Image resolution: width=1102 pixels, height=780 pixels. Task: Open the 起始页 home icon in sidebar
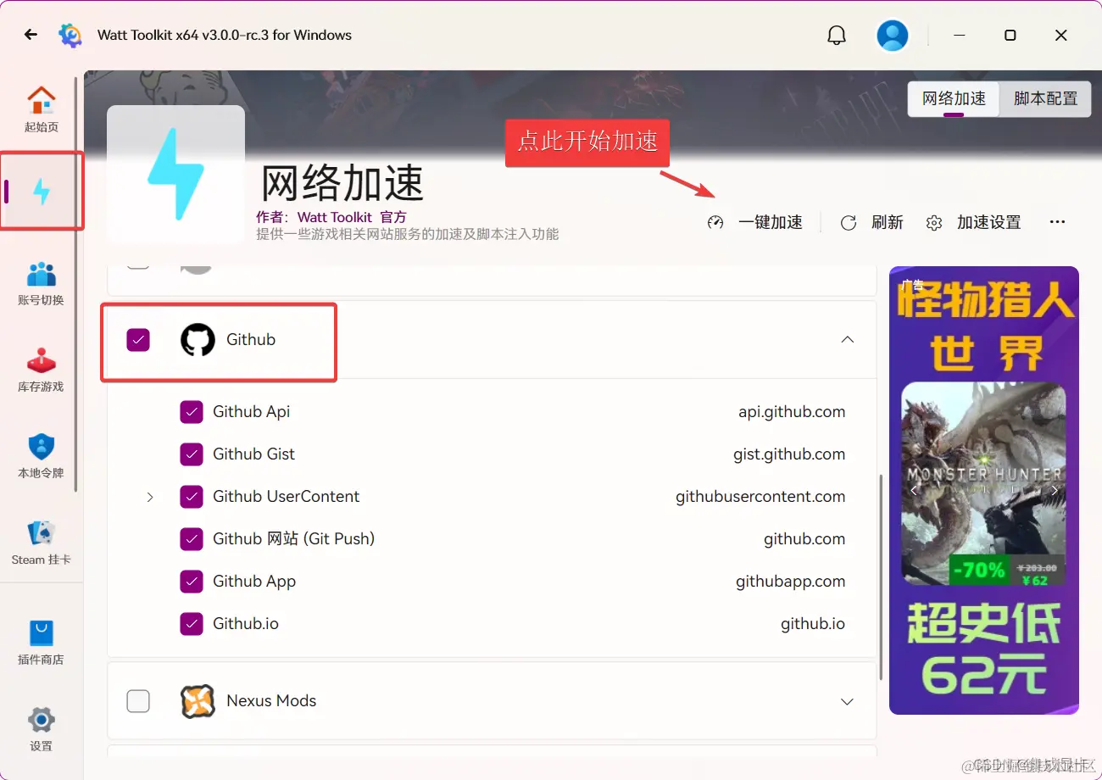tap(40, 106)
